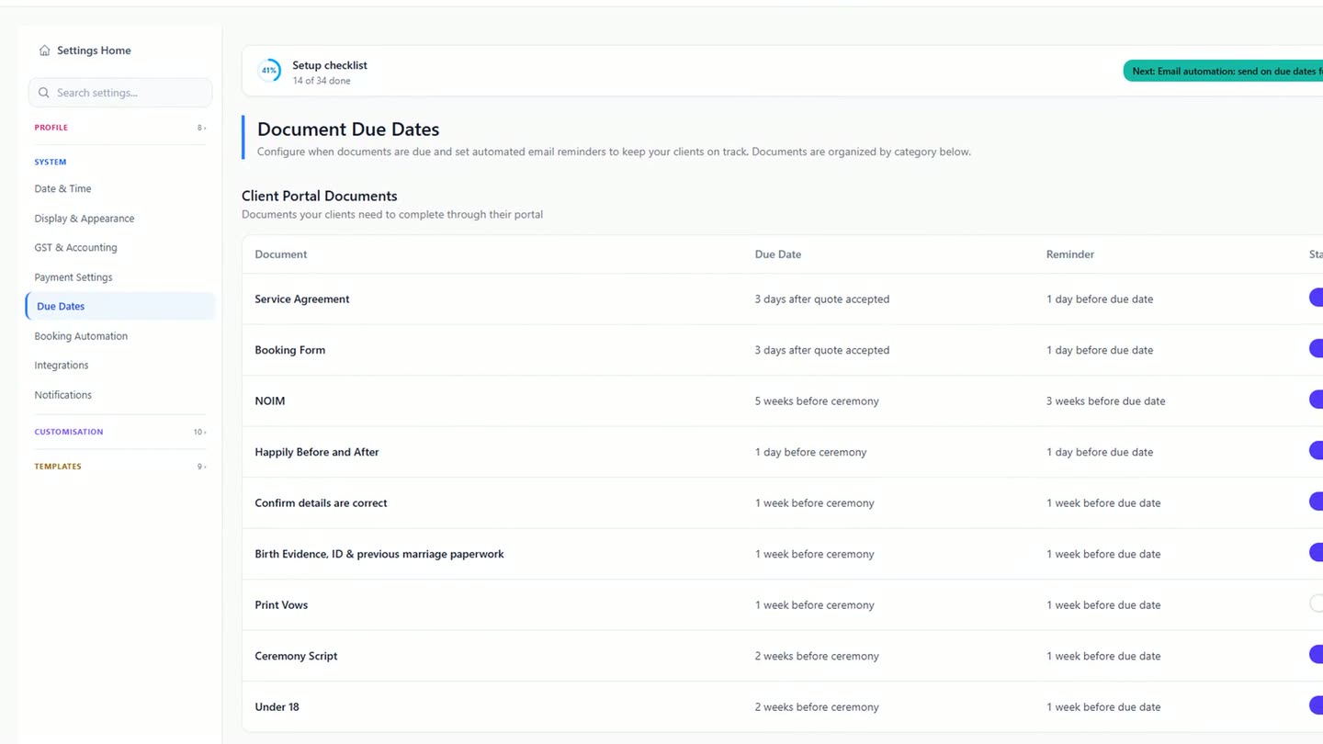Go to Settings Home
This screenshot has width=1323, height=744.
(x=85, y=51)
